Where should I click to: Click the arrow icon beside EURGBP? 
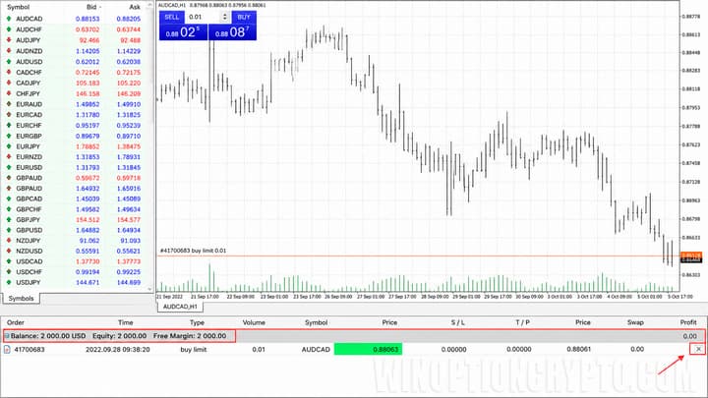coord(9,136)
